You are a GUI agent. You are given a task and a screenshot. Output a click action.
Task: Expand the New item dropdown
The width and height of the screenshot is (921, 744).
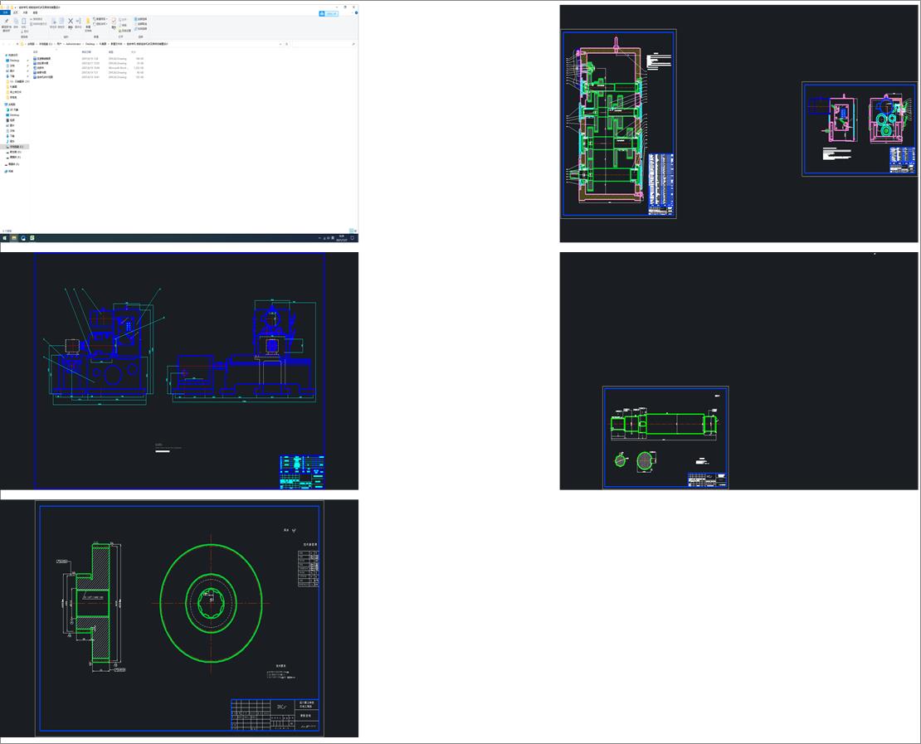pyautogui.click(x=100, y=19)
